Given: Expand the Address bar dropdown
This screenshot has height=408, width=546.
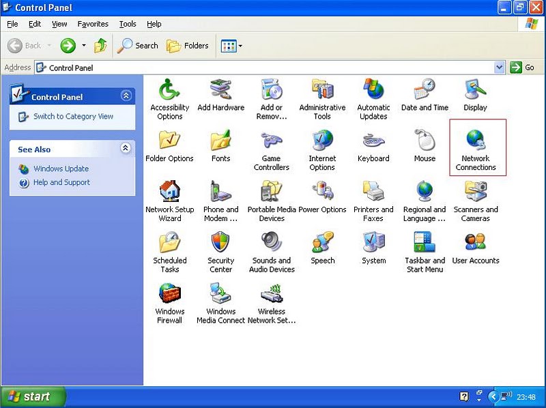Looking at the screenshot, I should (500, 68).
